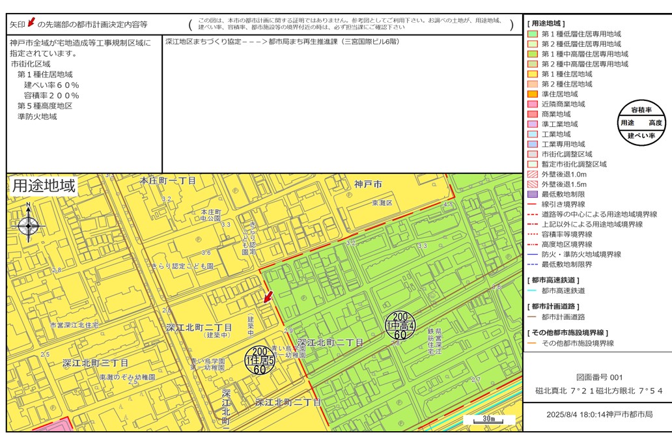Screen dimensions: 672x435
Task: Click the 1中高4 zoning circle symbol
Action: tap(400, 326)
